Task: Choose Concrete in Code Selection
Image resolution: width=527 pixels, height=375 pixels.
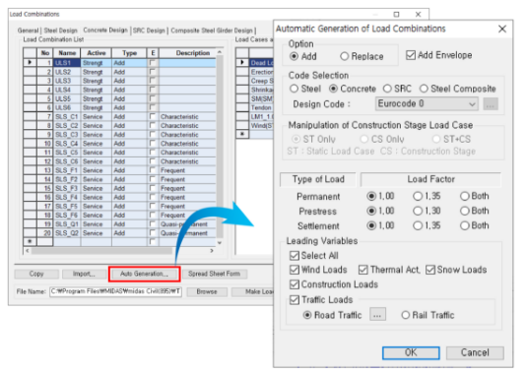Action: pos(333,89)
